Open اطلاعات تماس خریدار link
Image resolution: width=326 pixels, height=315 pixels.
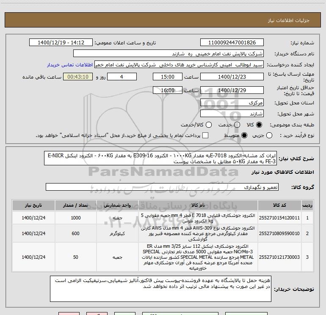(x=70, y=65)
